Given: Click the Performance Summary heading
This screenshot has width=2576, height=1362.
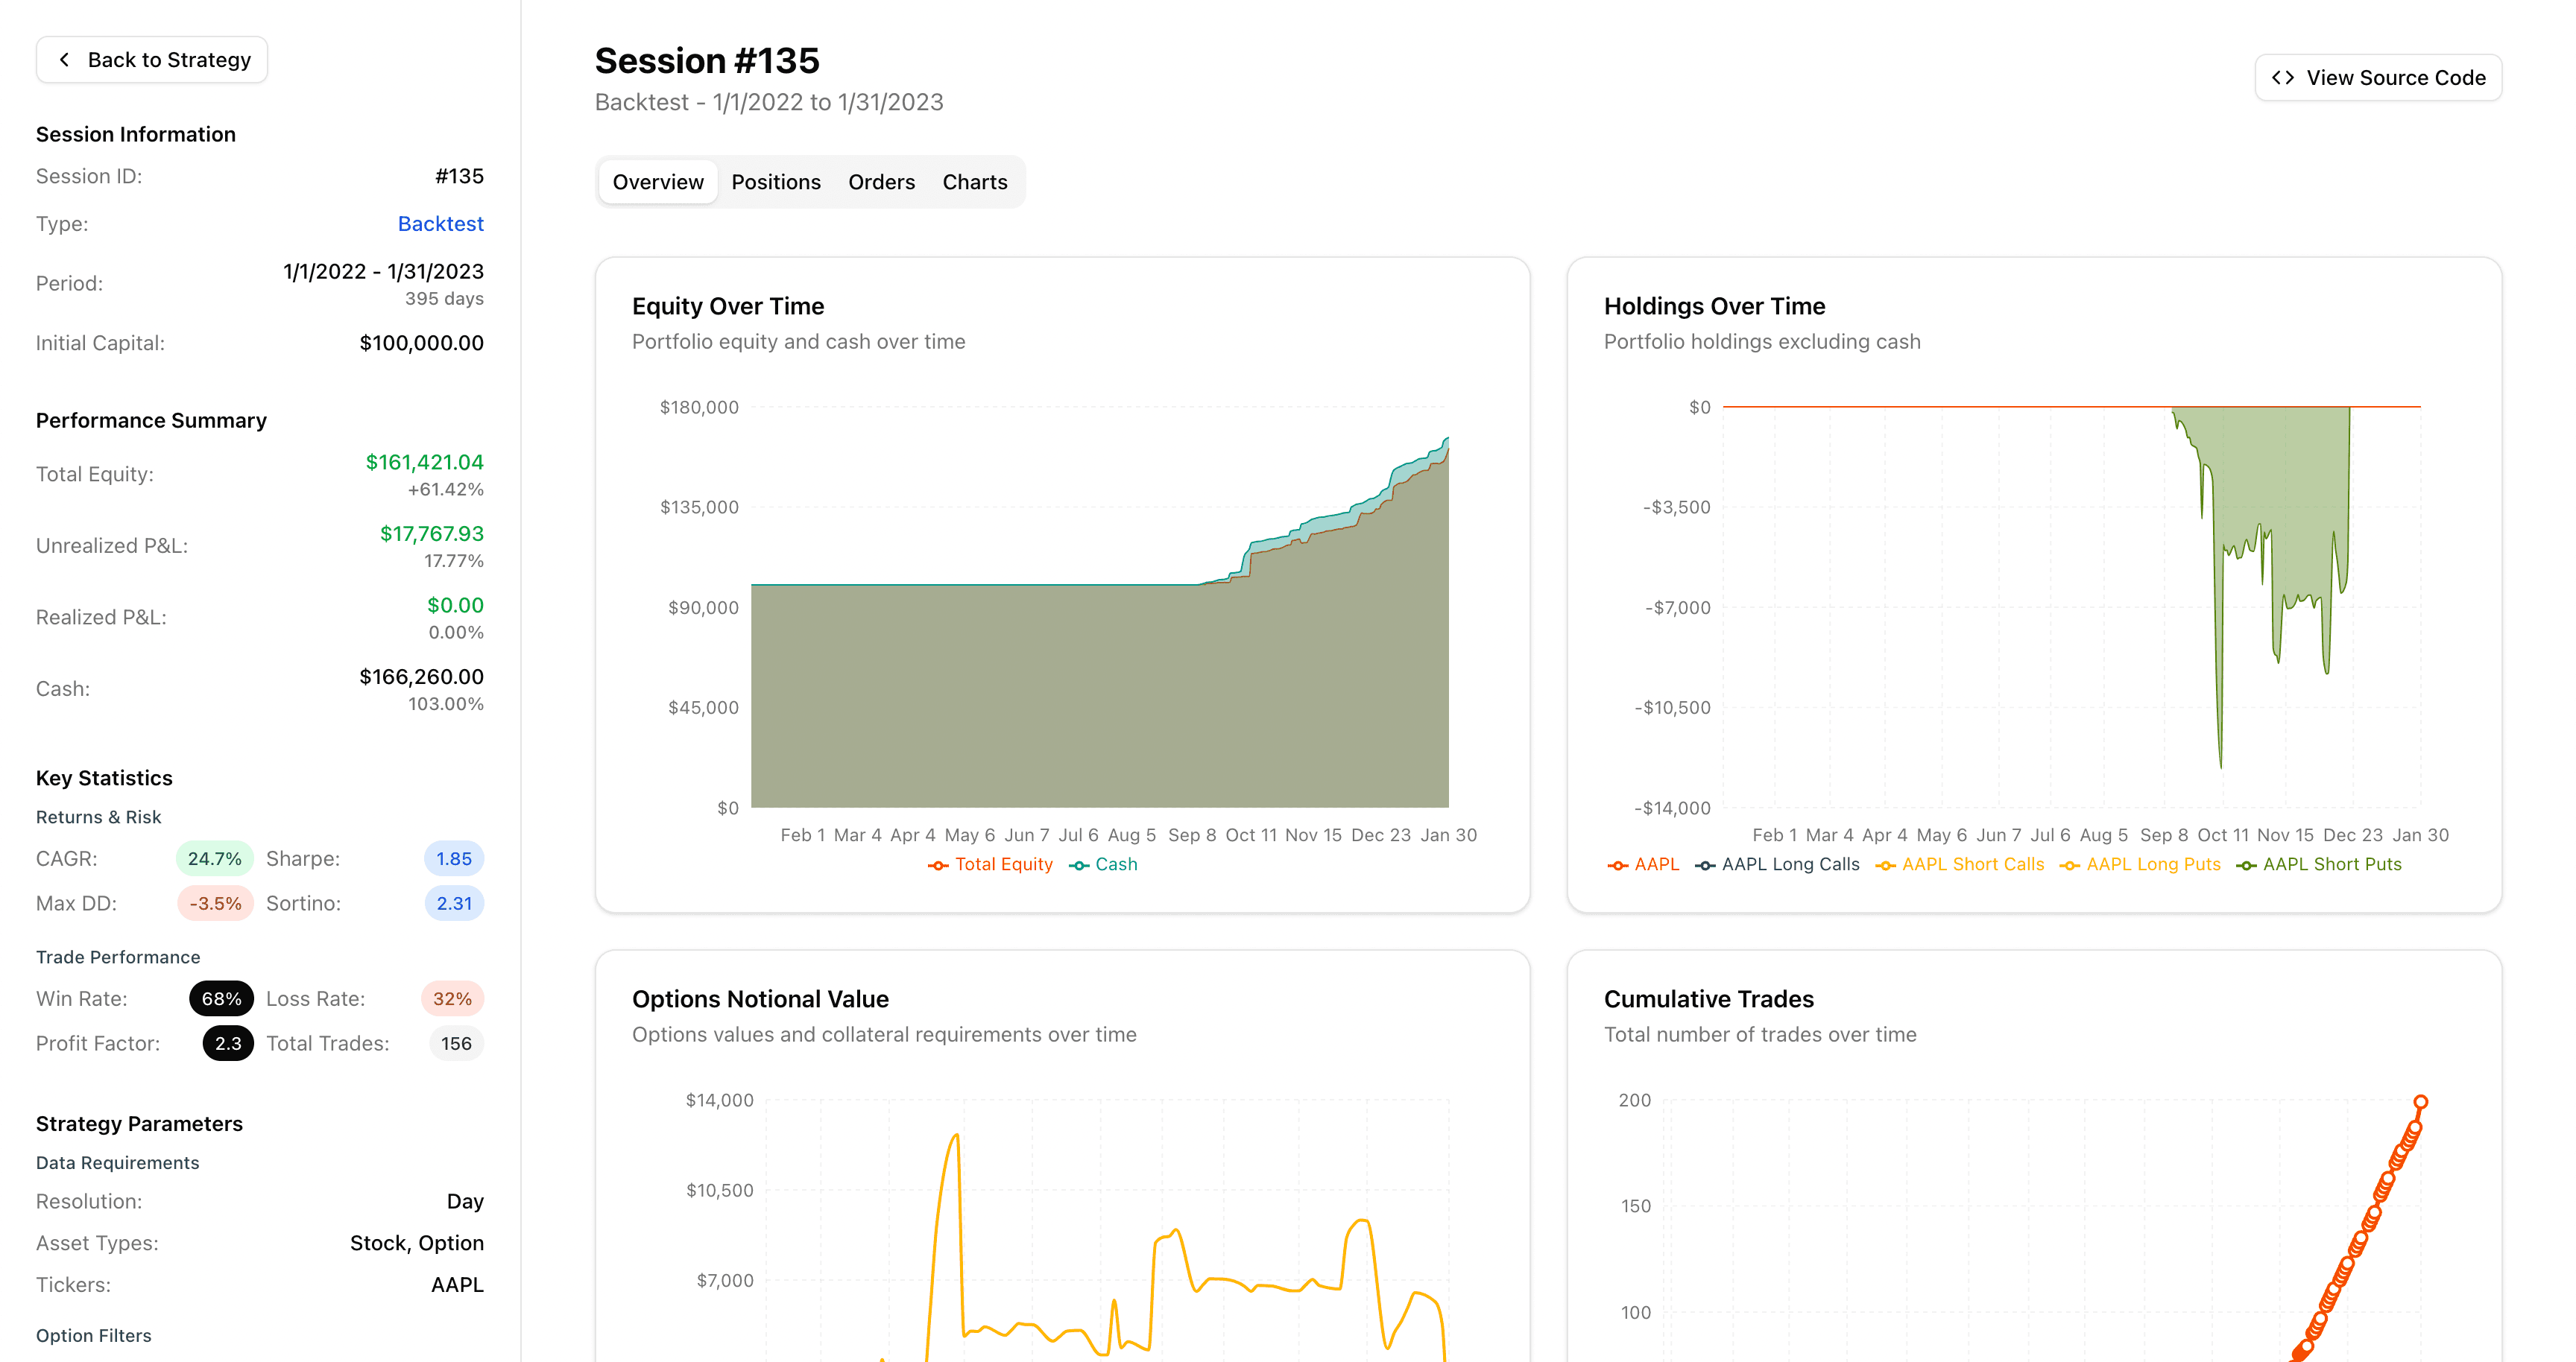Looking at the screenshot, I should 151,421.
